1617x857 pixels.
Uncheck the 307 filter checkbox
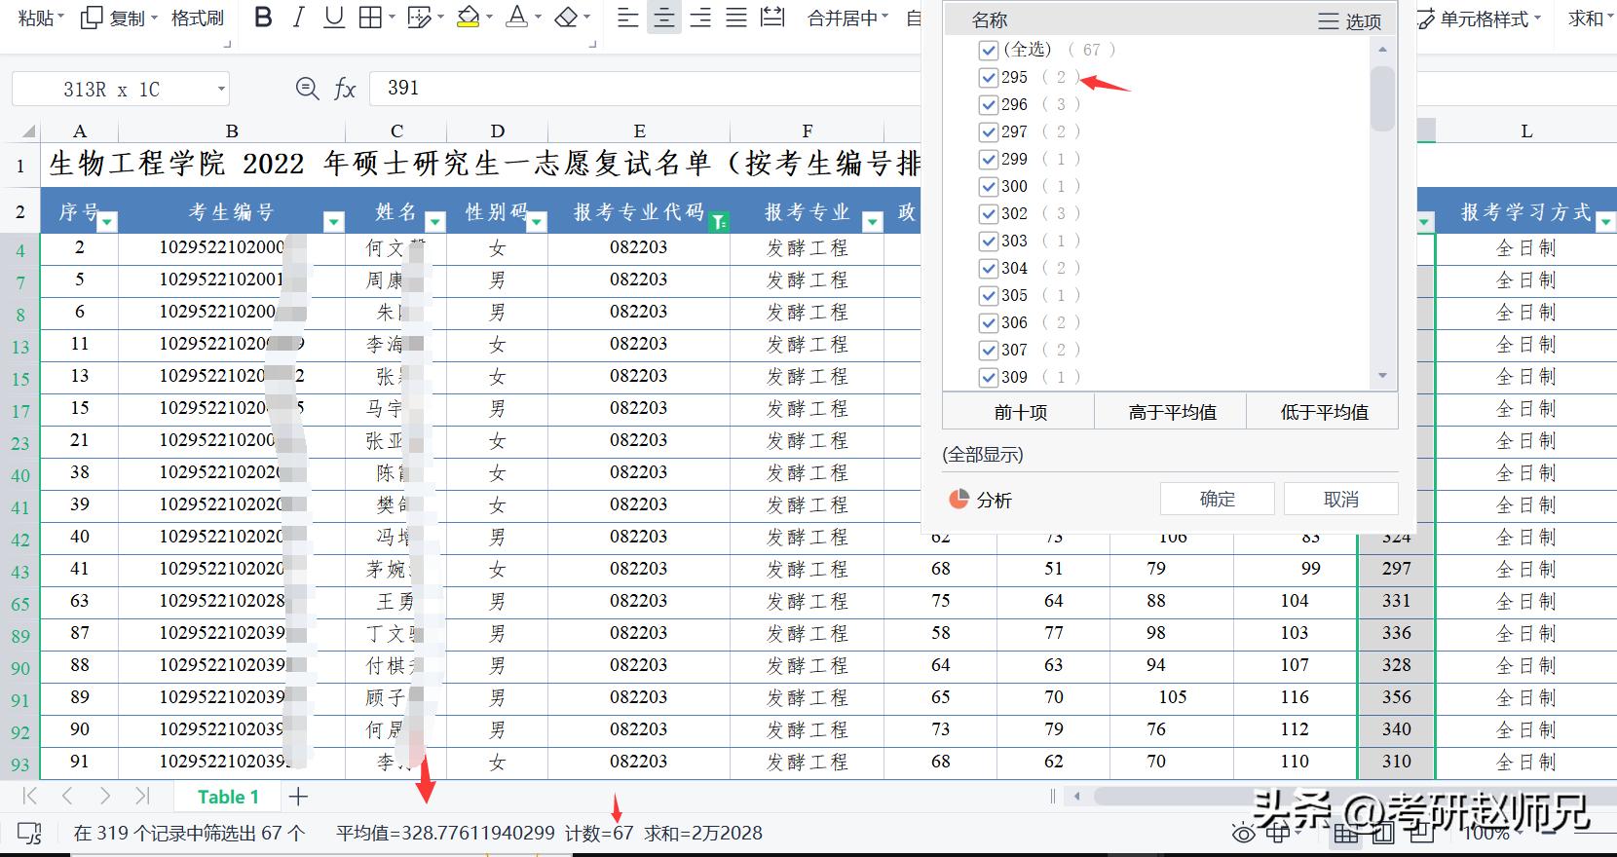click(989, 350)
